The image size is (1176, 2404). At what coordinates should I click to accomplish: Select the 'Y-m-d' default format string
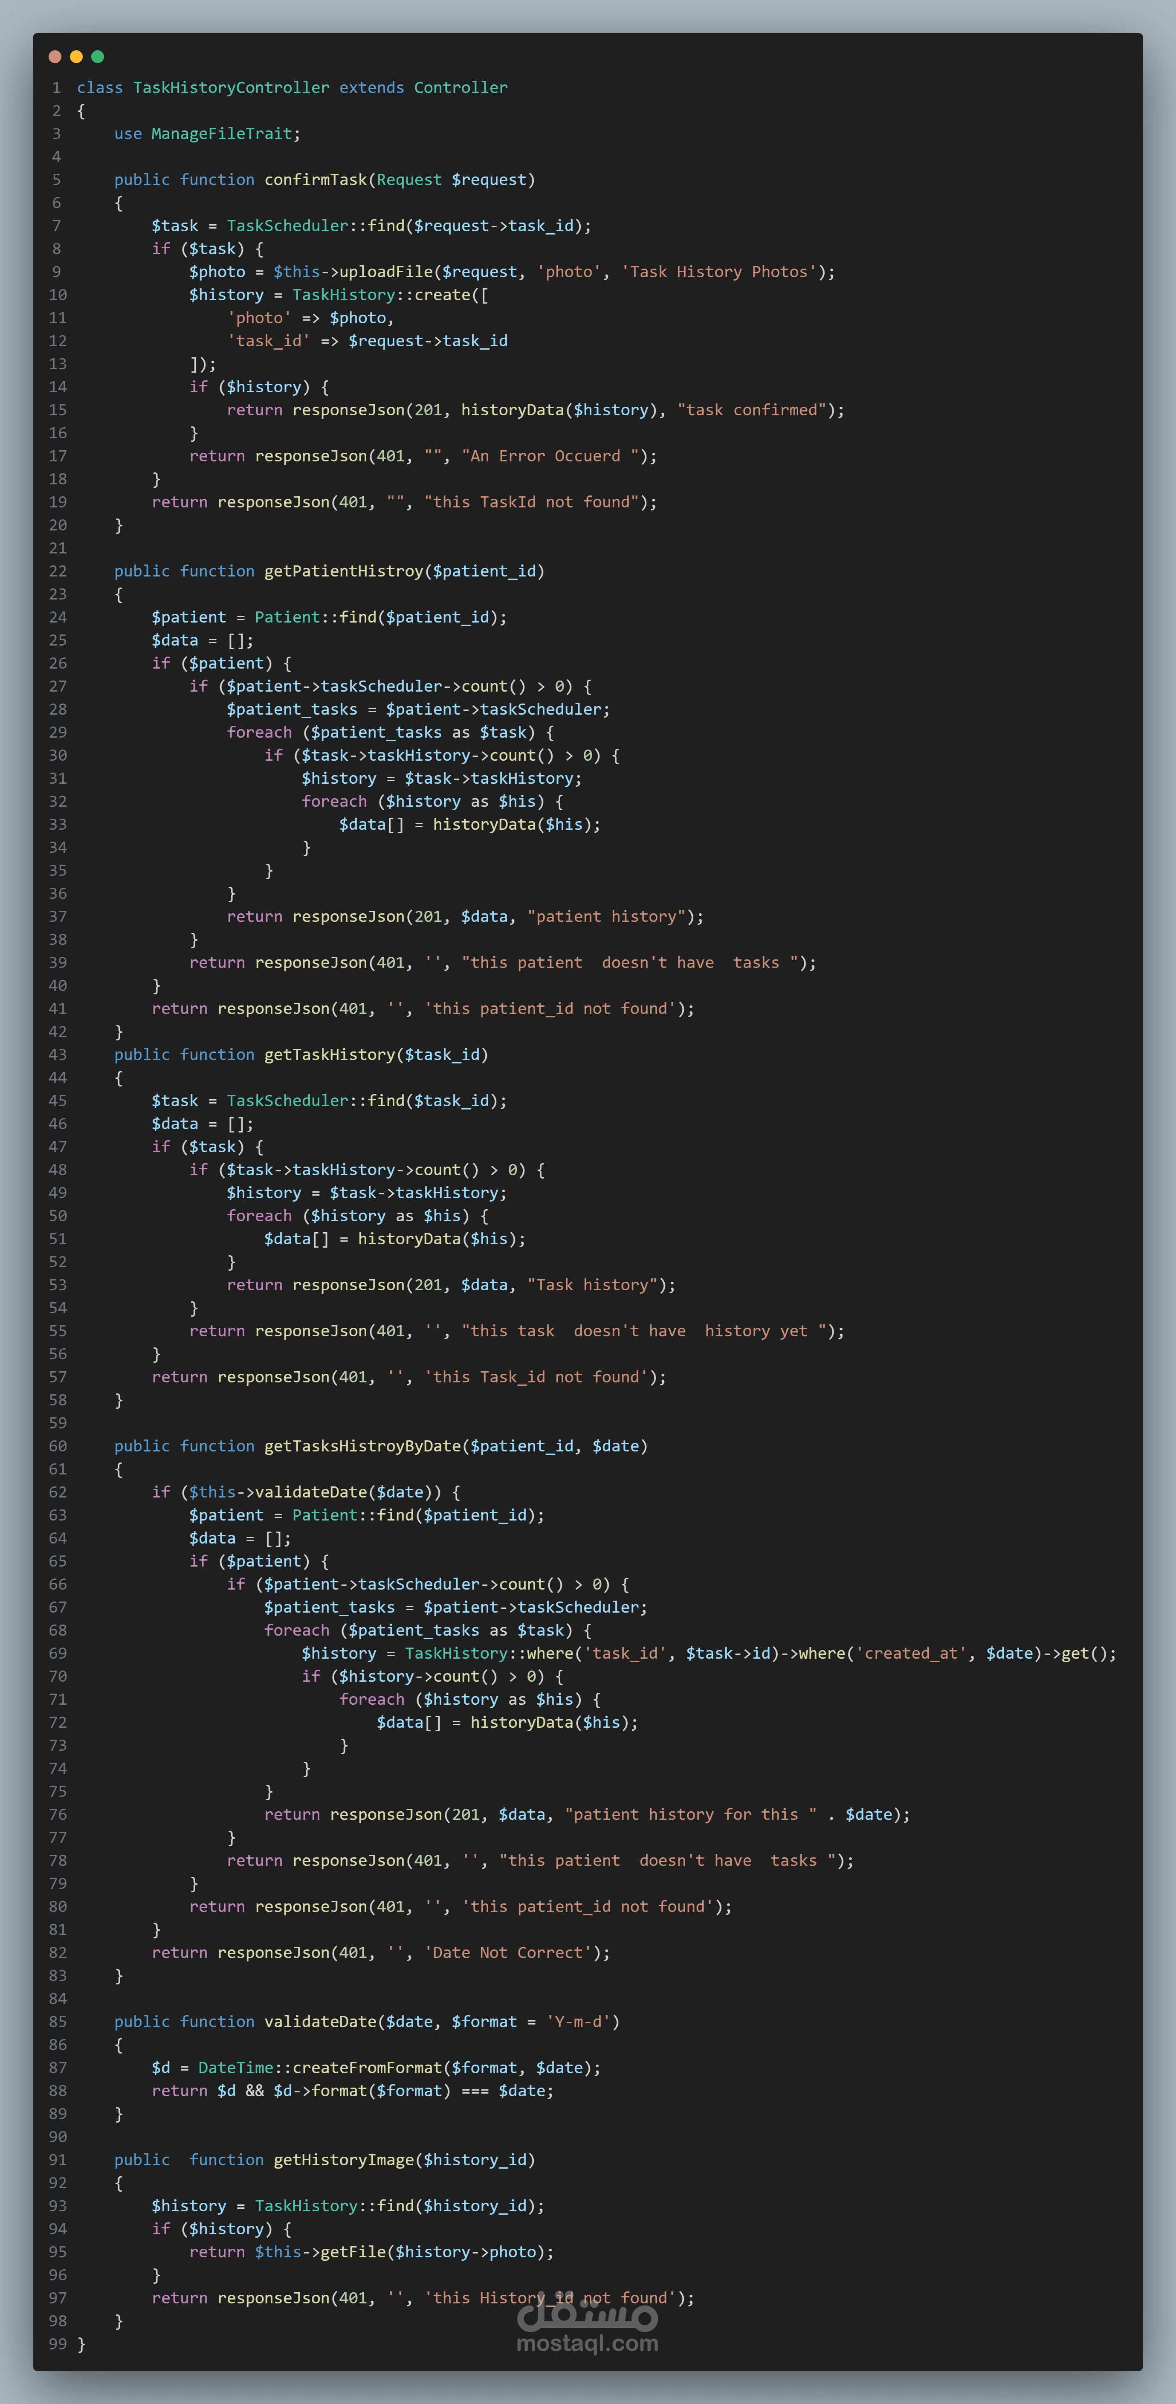[579, 2022]
